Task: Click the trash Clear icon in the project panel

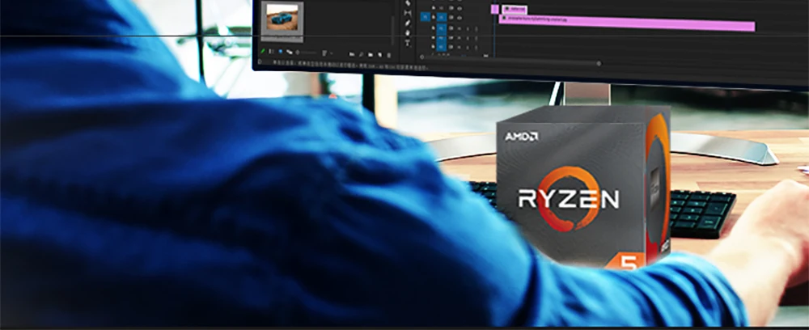Action: click(389, 55)
